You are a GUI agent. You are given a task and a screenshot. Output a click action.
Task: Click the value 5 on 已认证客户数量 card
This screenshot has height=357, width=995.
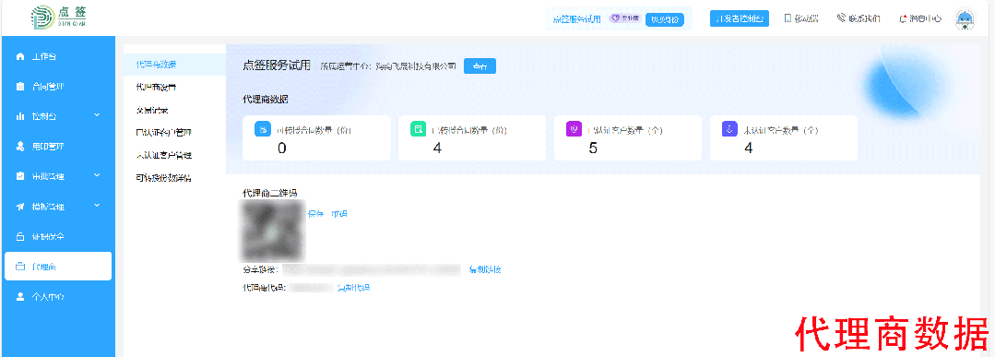click(593, 148)
